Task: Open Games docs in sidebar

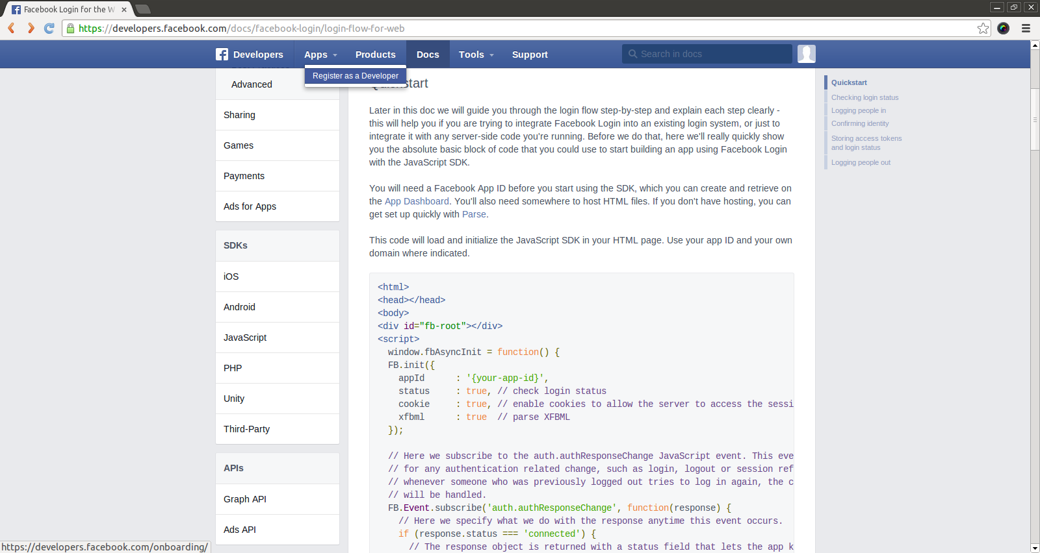Action: pos(278,145)
